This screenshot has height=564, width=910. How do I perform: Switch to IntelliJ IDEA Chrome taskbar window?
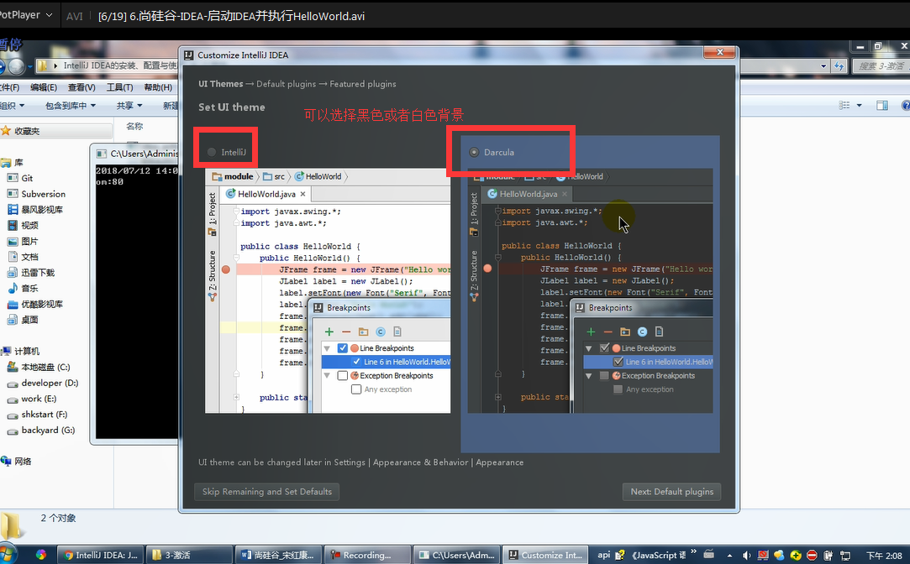click(100, 555)
